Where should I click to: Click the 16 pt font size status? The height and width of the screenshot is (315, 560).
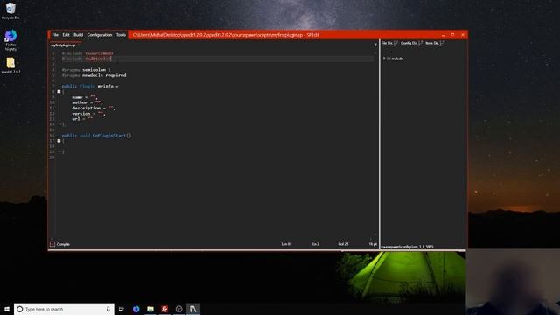pyautogui.click(x=373, y=244)
